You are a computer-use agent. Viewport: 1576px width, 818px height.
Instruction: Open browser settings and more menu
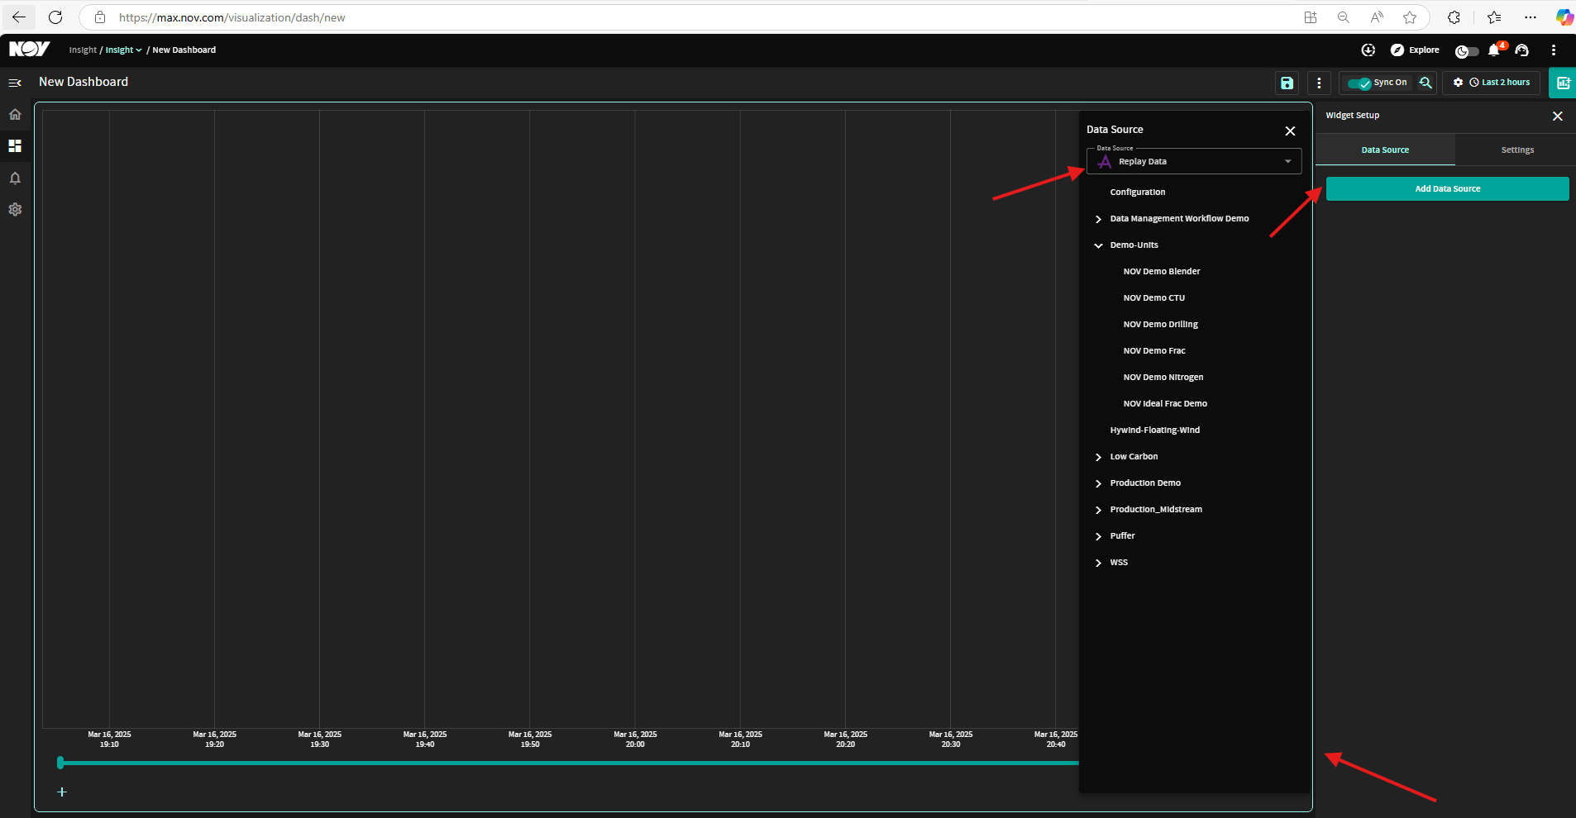click(1531, 17)
